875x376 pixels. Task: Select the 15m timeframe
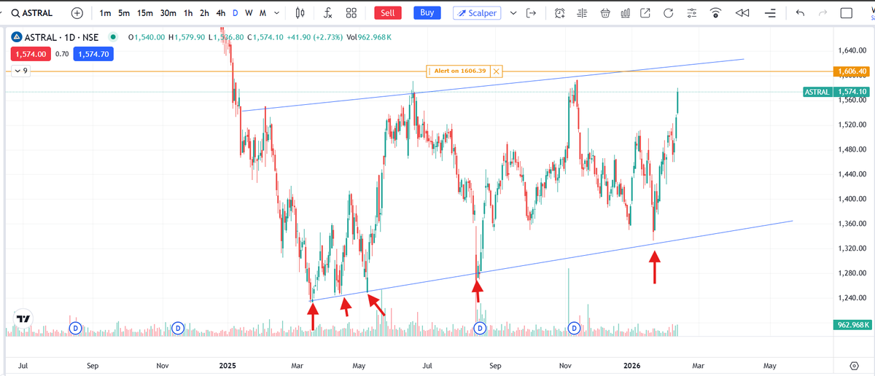145,13
